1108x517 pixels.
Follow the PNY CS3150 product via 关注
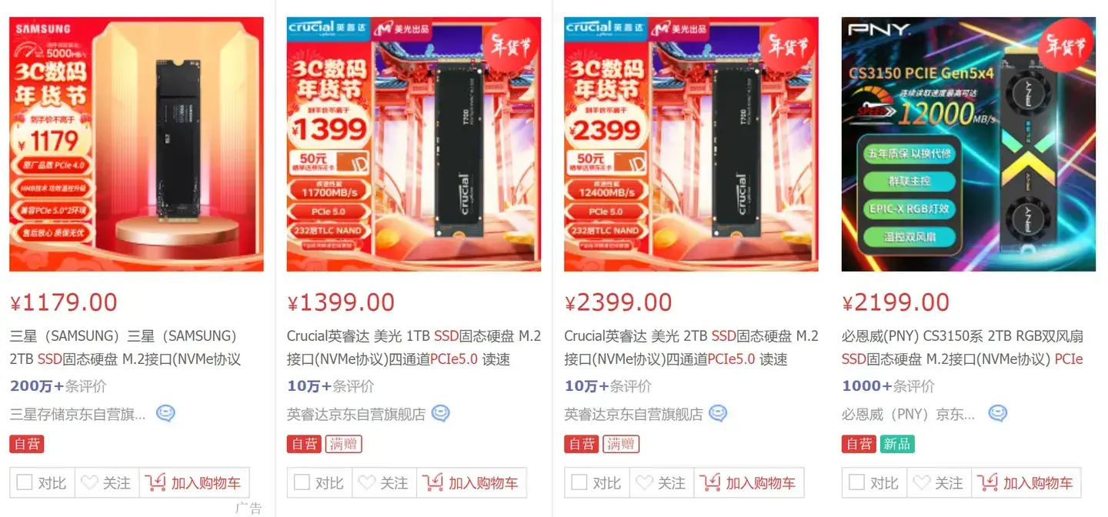click(939, 483)
